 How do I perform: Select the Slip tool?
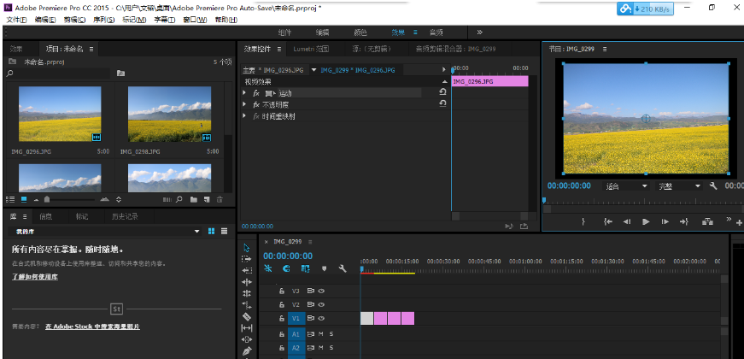coord(247,328)
